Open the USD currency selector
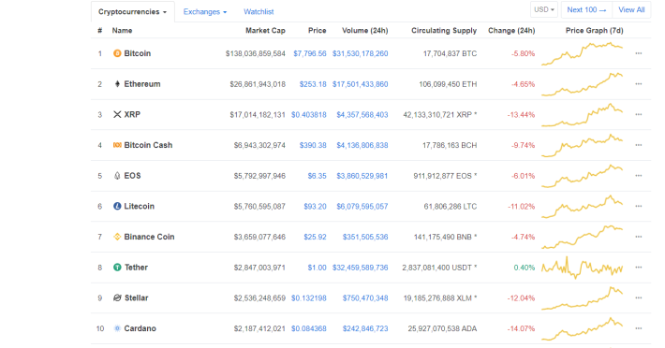The image size is (665, 348). pos(543,9)
